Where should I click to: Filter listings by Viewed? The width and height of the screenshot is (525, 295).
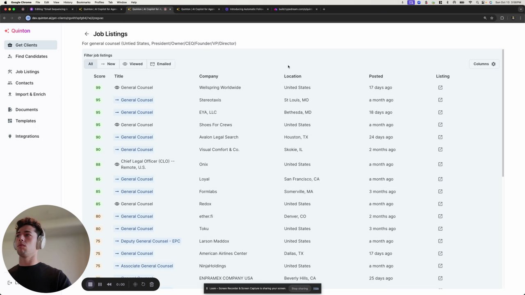133,64
